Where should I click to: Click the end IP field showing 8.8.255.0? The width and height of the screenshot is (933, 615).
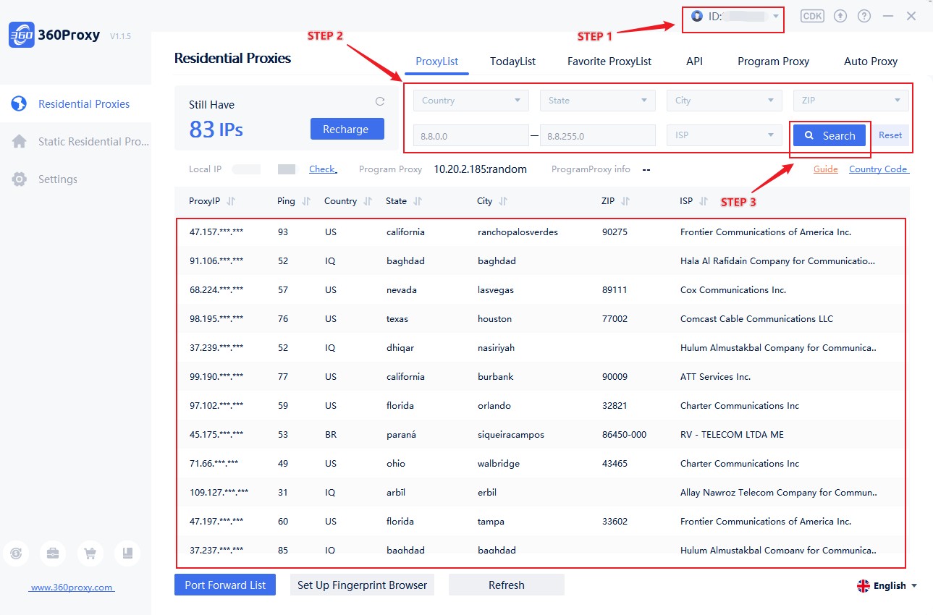598,135
